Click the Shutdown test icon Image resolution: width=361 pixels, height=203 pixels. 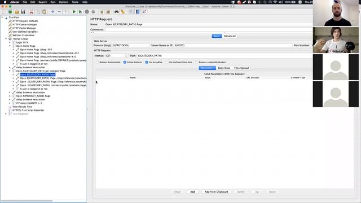coord(93,11)
